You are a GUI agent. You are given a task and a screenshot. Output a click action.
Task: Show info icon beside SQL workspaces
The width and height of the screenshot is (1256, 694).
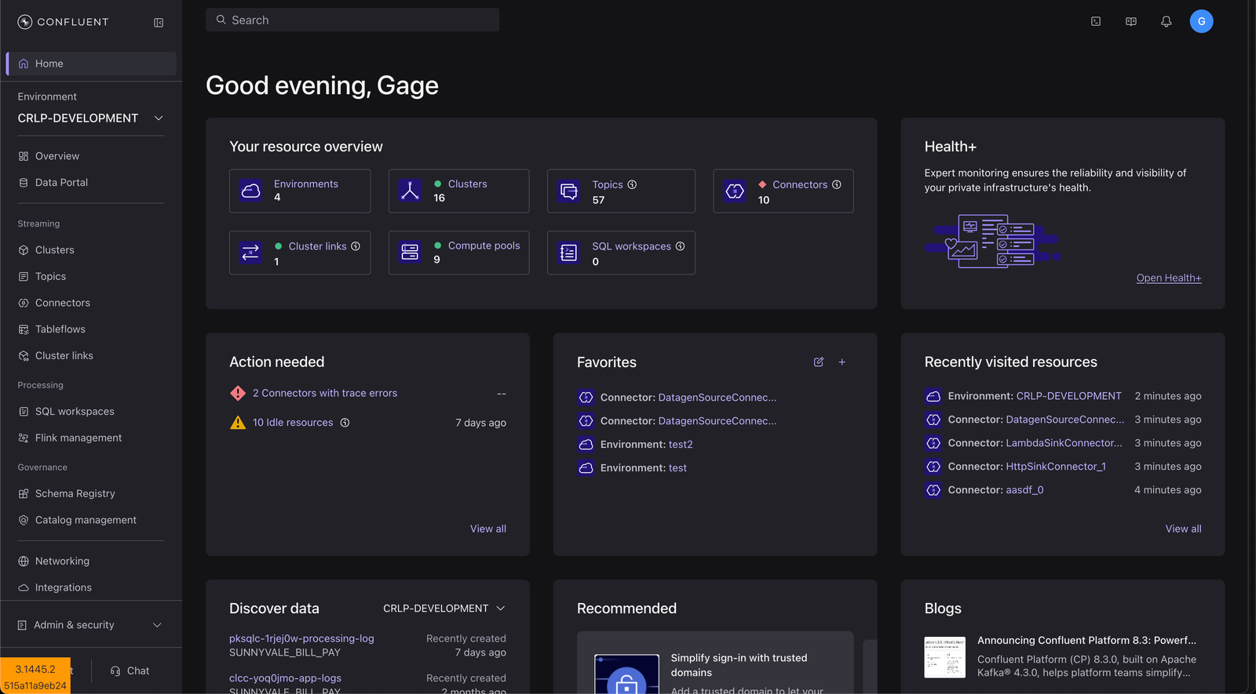coord(681,246)
